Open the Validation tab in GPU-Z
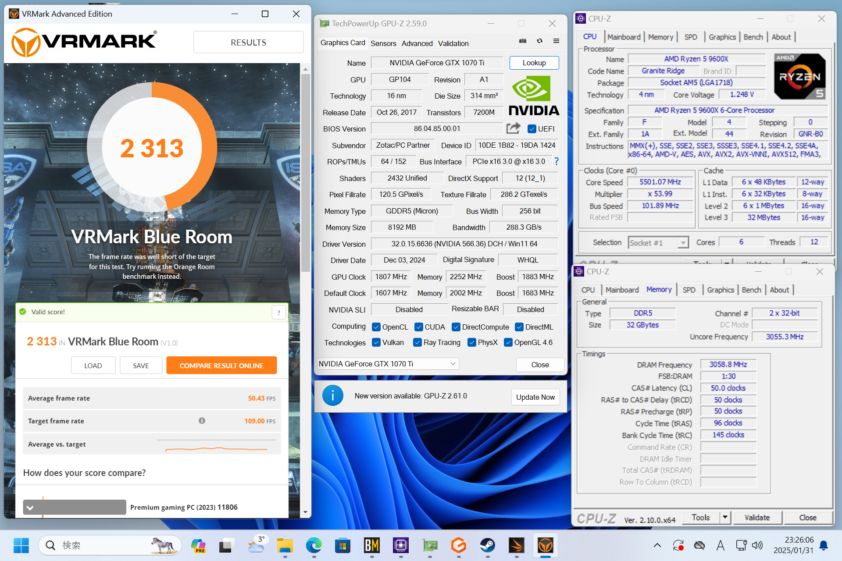 pos(453,43)
